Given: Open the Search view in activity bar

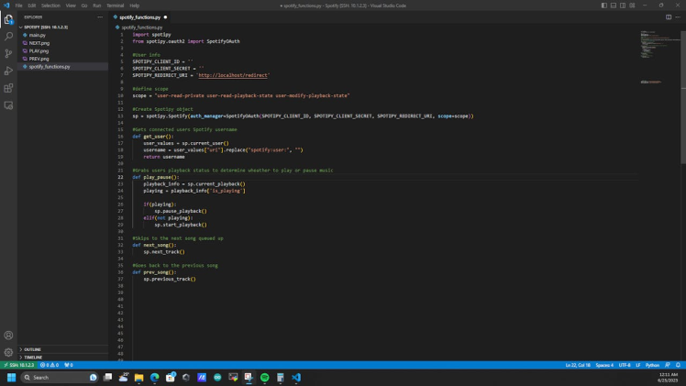Looking at the screenshot, I should (9, 36).
